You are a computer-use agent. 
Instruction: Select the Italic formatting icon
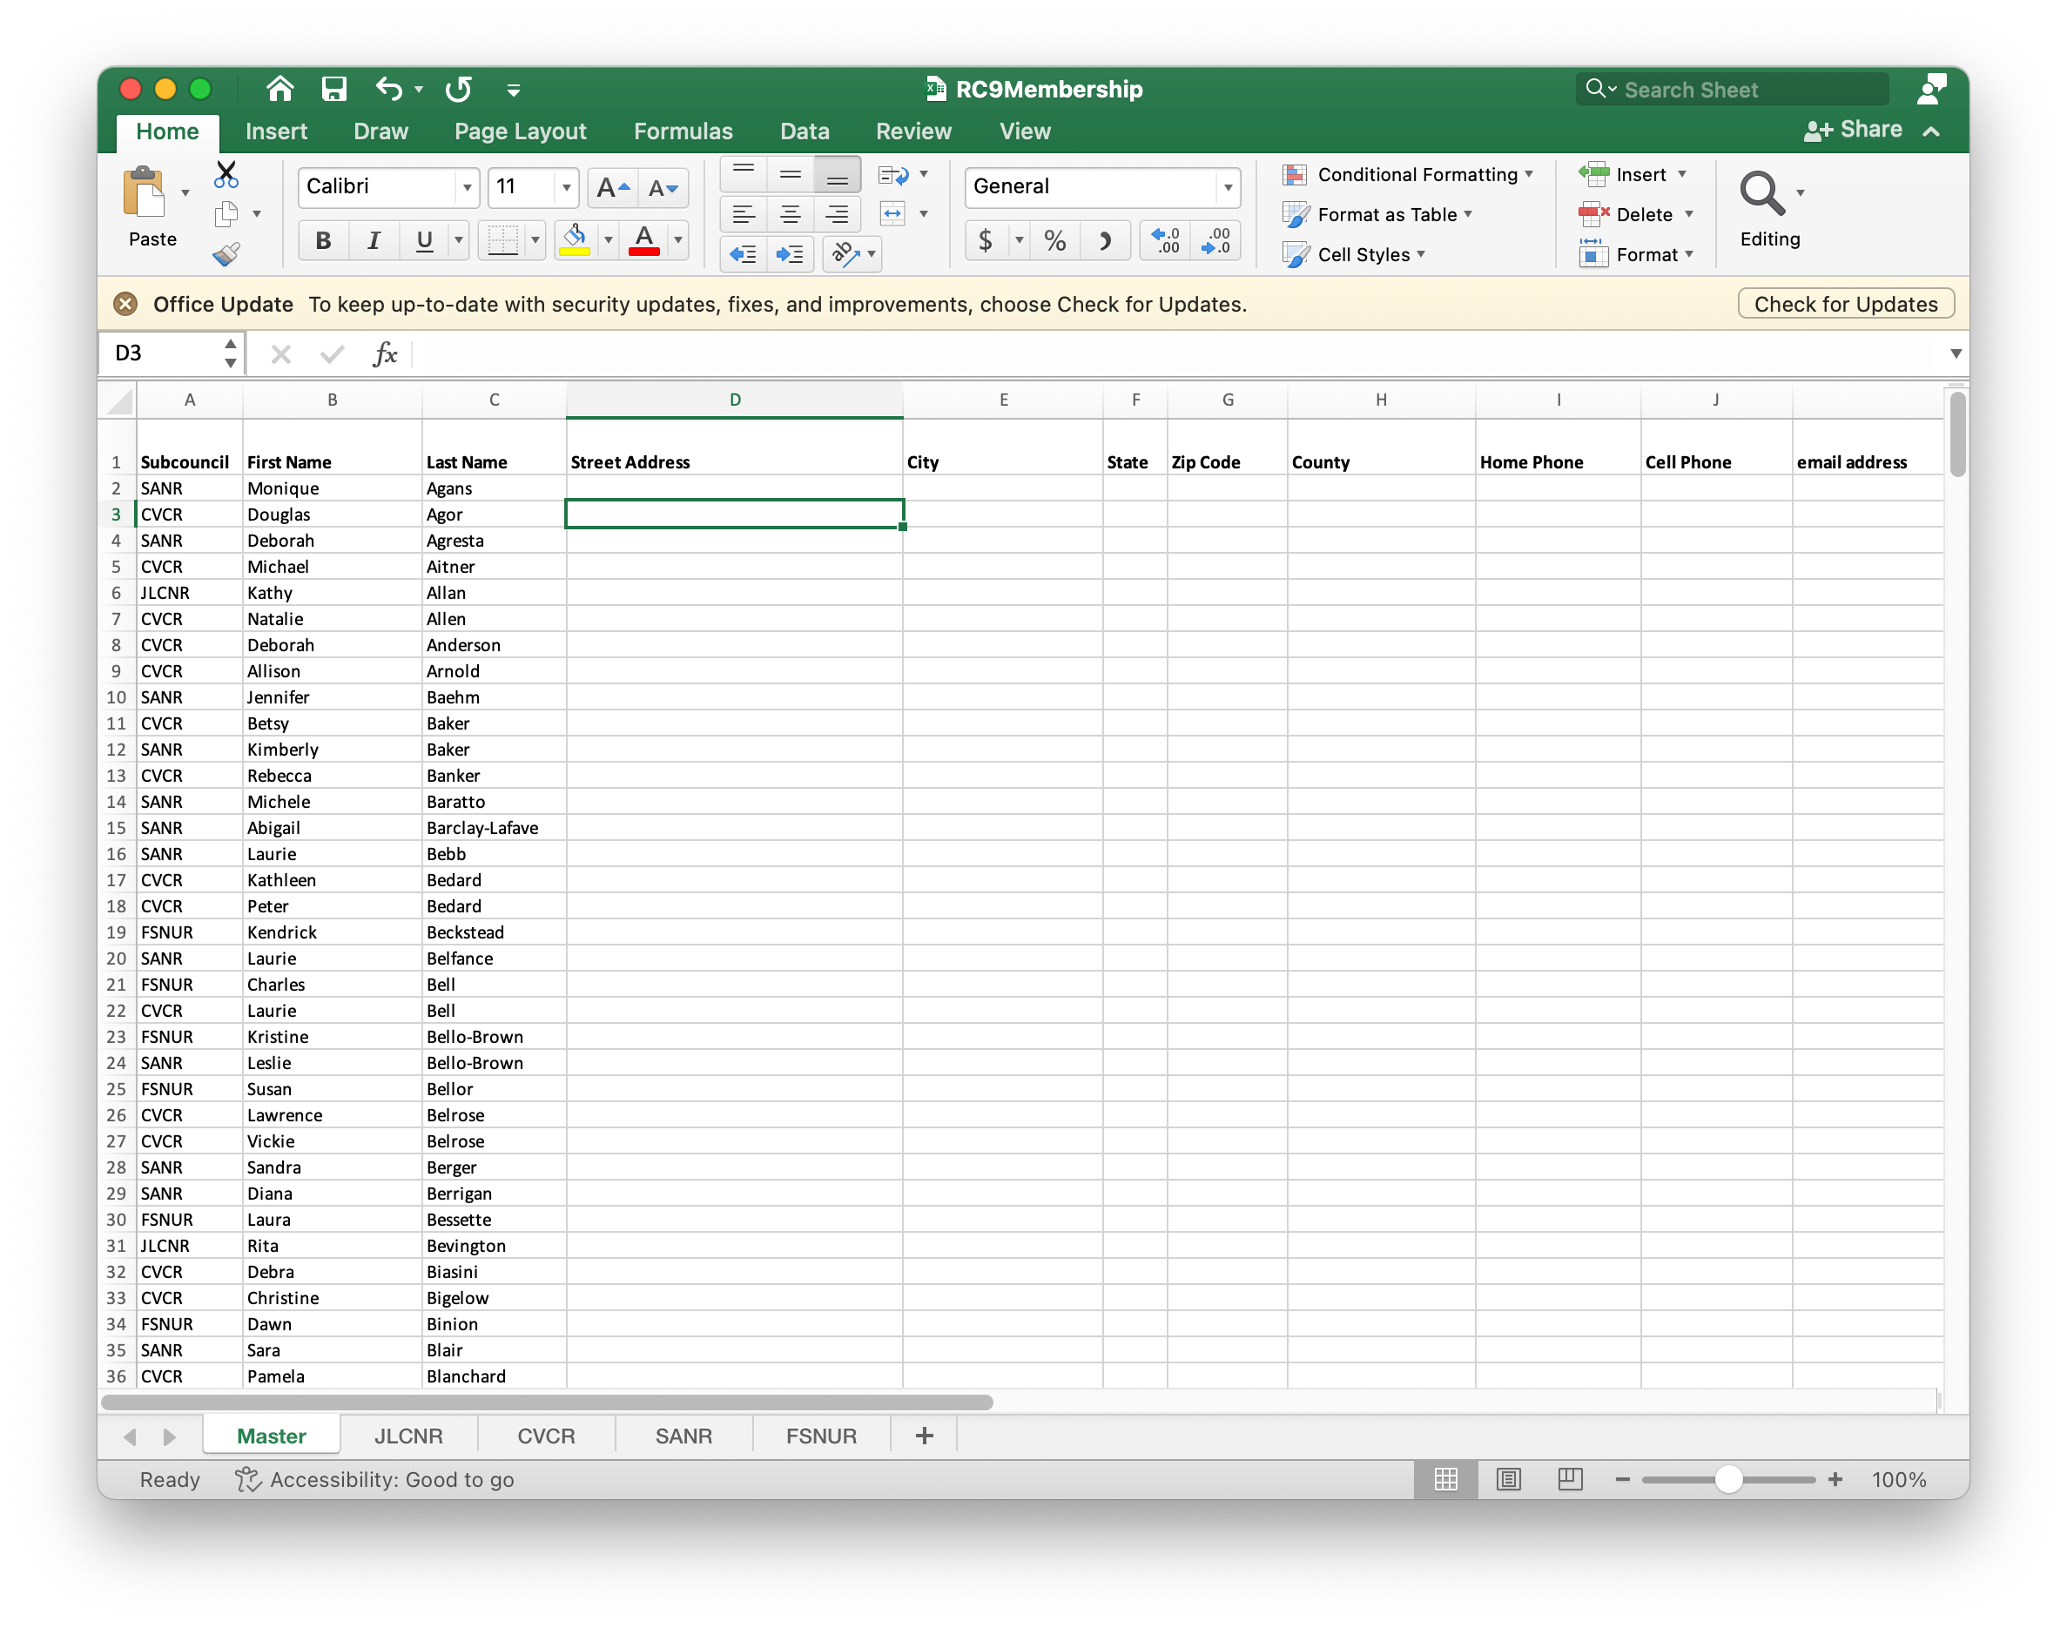(373, 239)
